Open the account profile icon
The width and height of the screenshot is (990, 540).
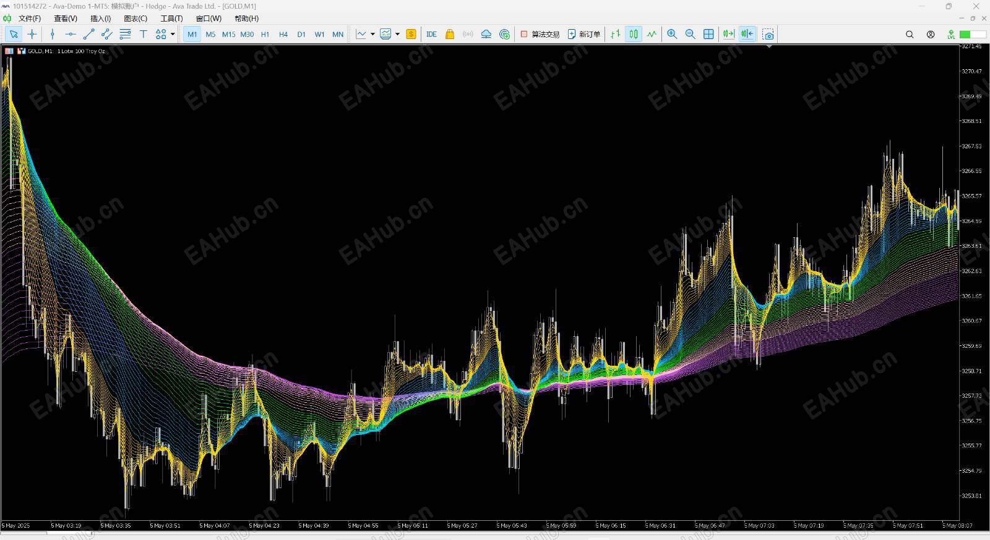931,35
